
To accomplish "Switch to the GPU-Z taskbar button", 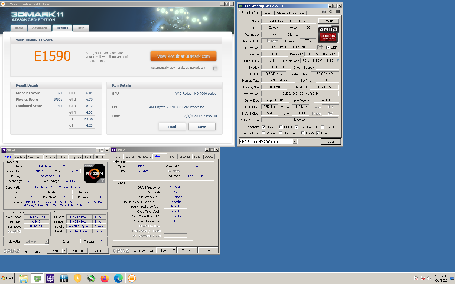I will [x=37, y=278].
